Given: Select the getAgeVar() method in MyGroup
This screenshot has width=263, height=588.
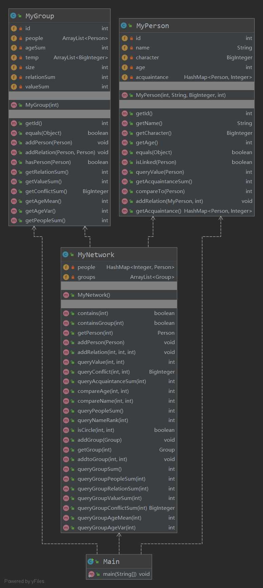Looking at the screenshot, I should click(59, 211).
